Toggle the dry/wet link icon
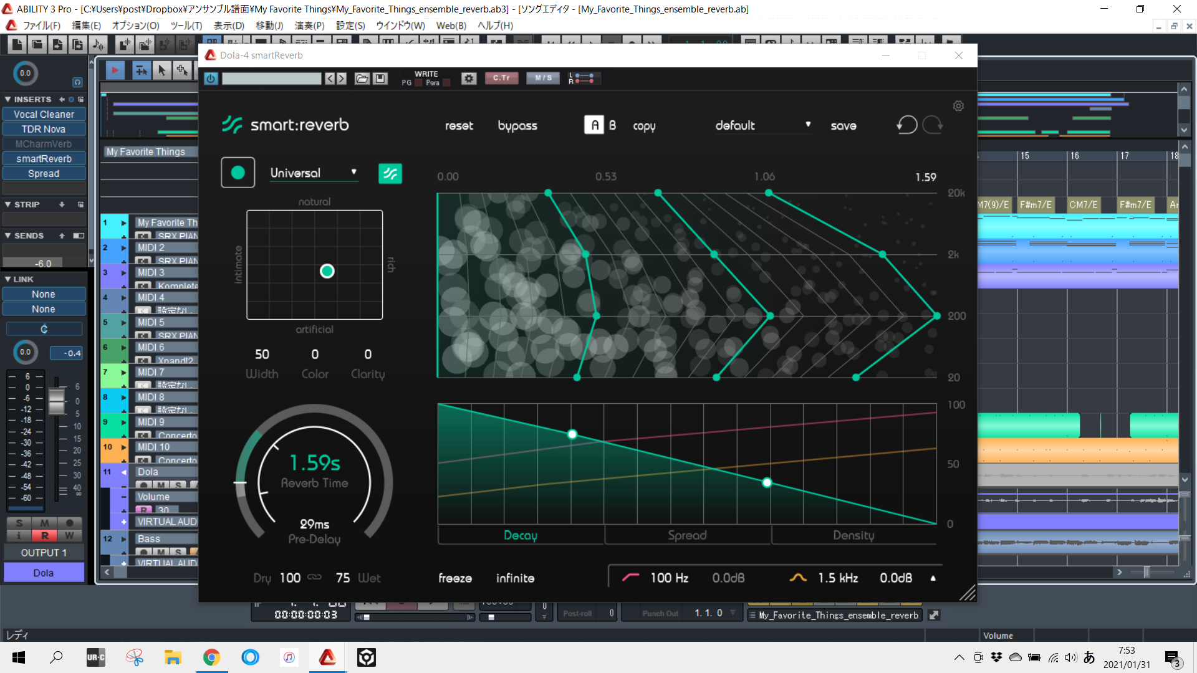Screen dimensions: 1197x673 [x=314, y=577]
